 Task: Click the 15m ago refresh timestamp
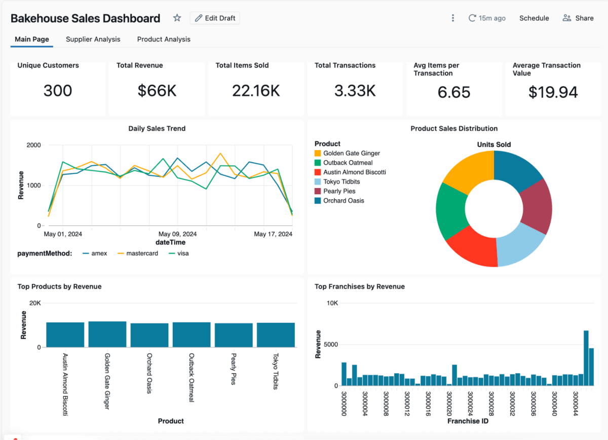coord(491,18)
